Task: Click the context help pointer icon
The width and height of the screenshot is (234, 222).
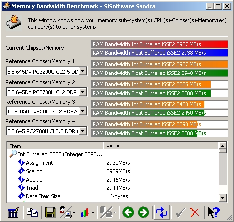Action: (214, 212)
